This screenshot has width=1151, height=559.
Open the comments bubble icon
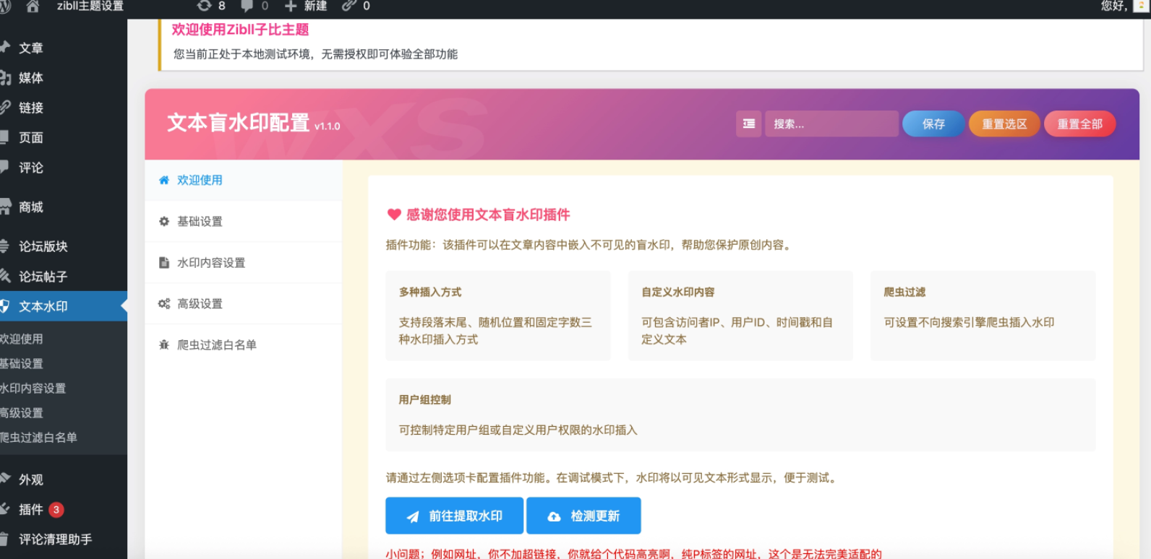pos(247,6)
